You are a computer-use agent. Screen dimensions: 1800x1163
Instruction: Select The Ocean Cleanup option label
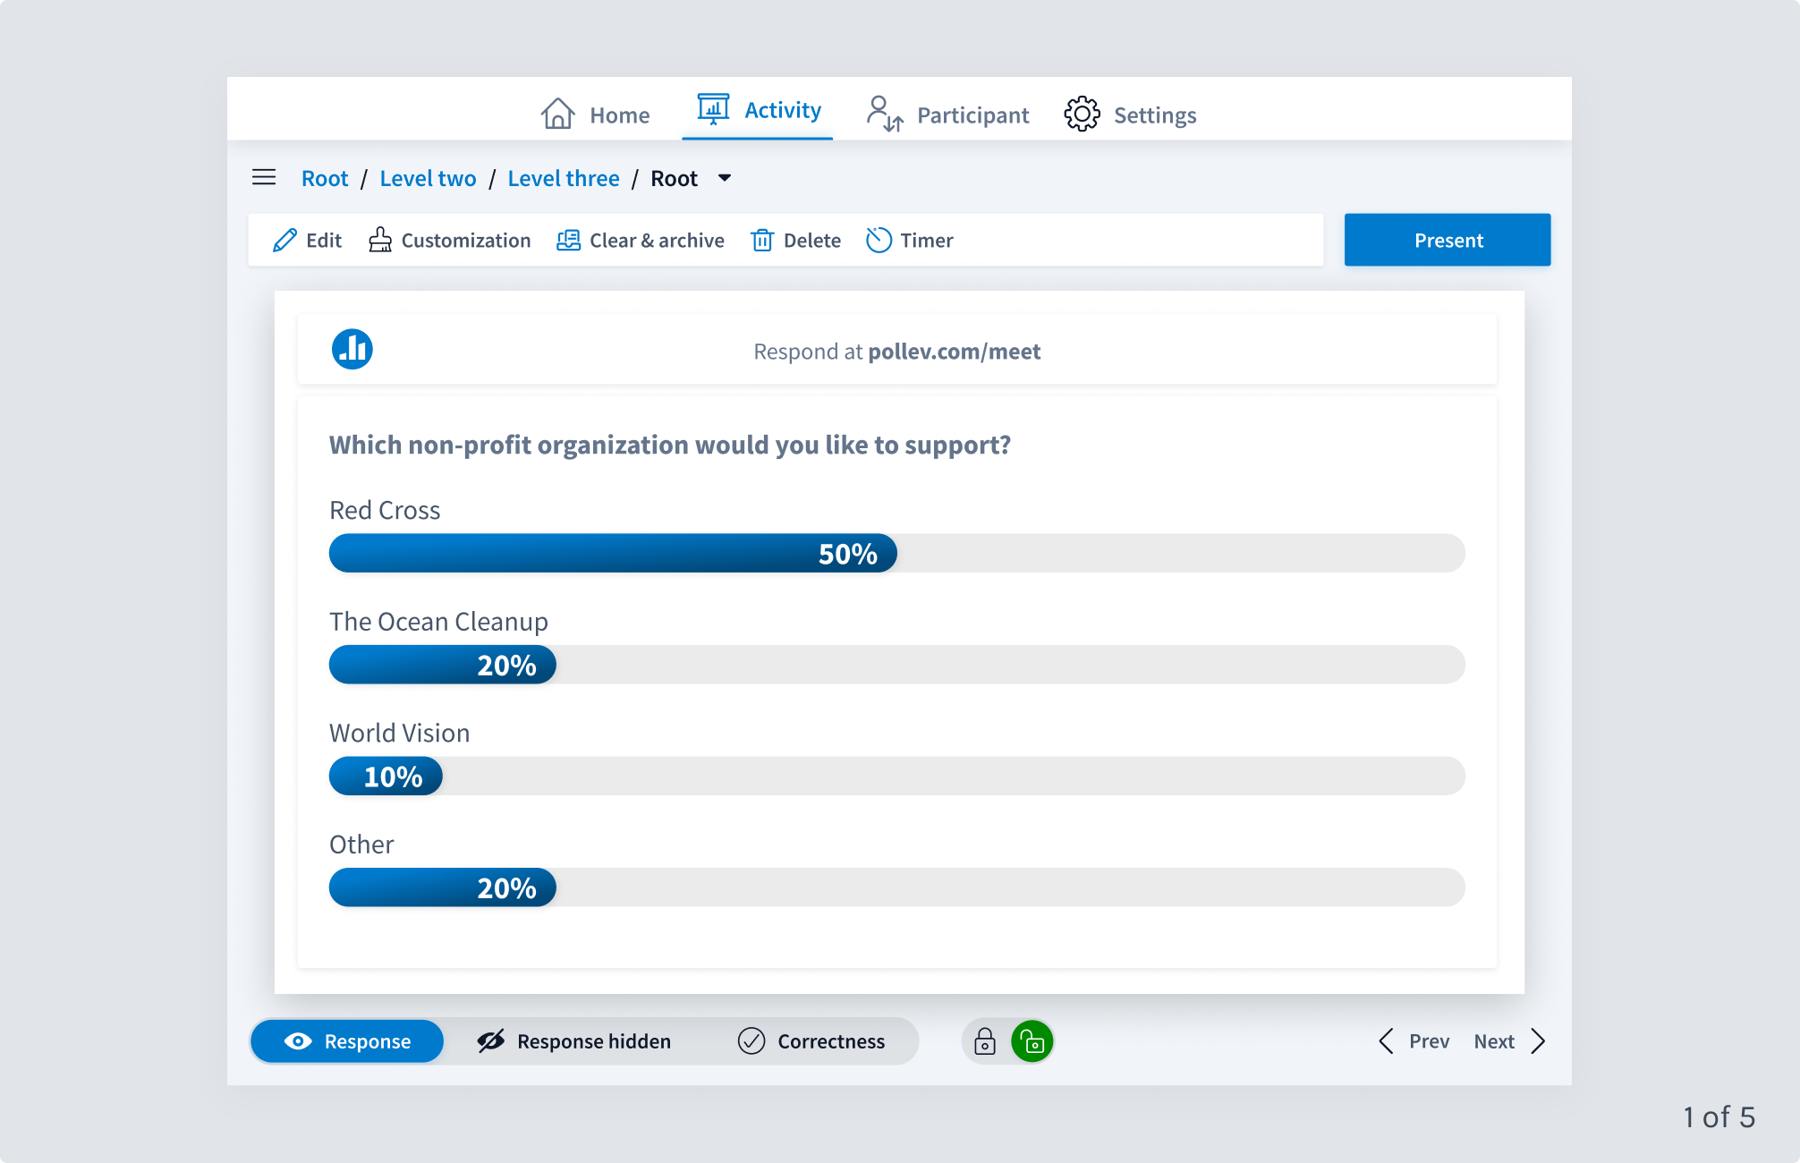tap(438, 622)
